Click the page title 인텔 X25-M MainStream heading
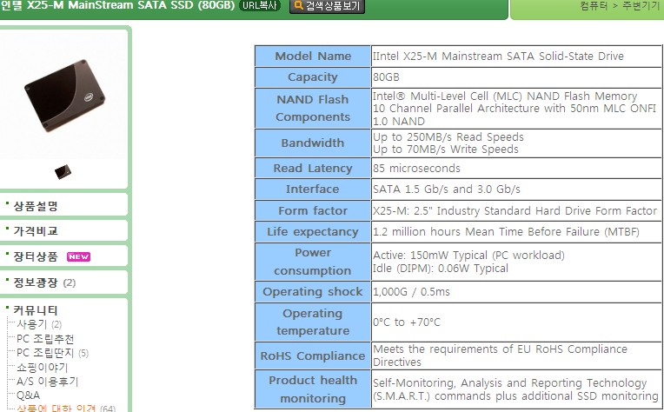664x412 pixels. [117, 5]
